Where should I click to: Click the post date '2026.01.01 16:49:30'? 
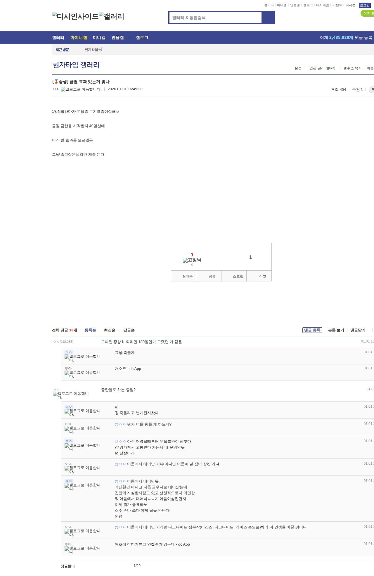point(125,89)
